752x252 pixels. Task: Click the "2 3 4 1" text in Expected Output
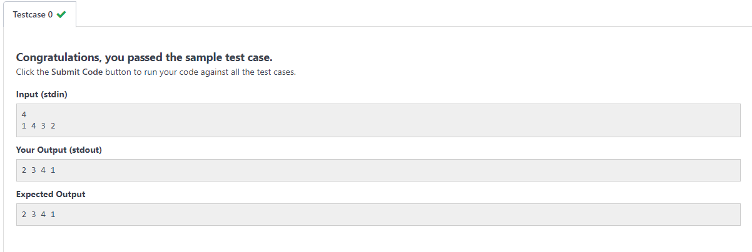coord(39,214)
